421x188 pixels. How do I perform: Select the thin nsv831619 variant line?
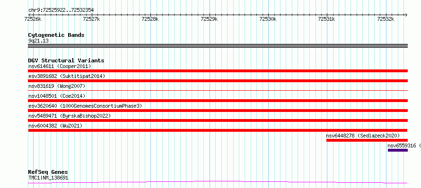(218, 91)
